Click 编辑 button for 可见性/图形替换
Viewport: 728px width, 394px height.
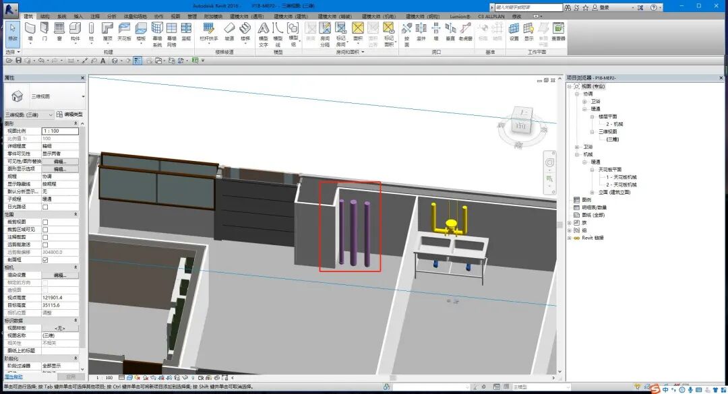(60, 162)
